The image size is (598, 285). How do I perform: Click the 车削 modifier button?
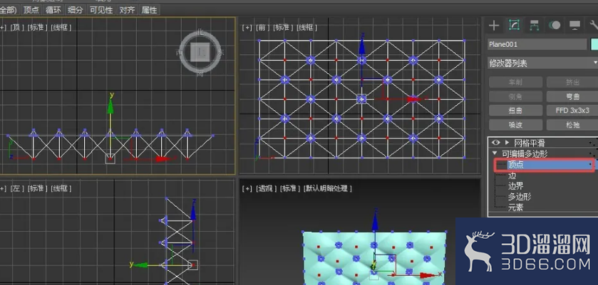point(515,82)
